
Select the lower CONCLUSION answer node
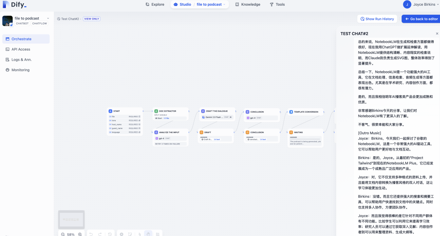[262, 136]
